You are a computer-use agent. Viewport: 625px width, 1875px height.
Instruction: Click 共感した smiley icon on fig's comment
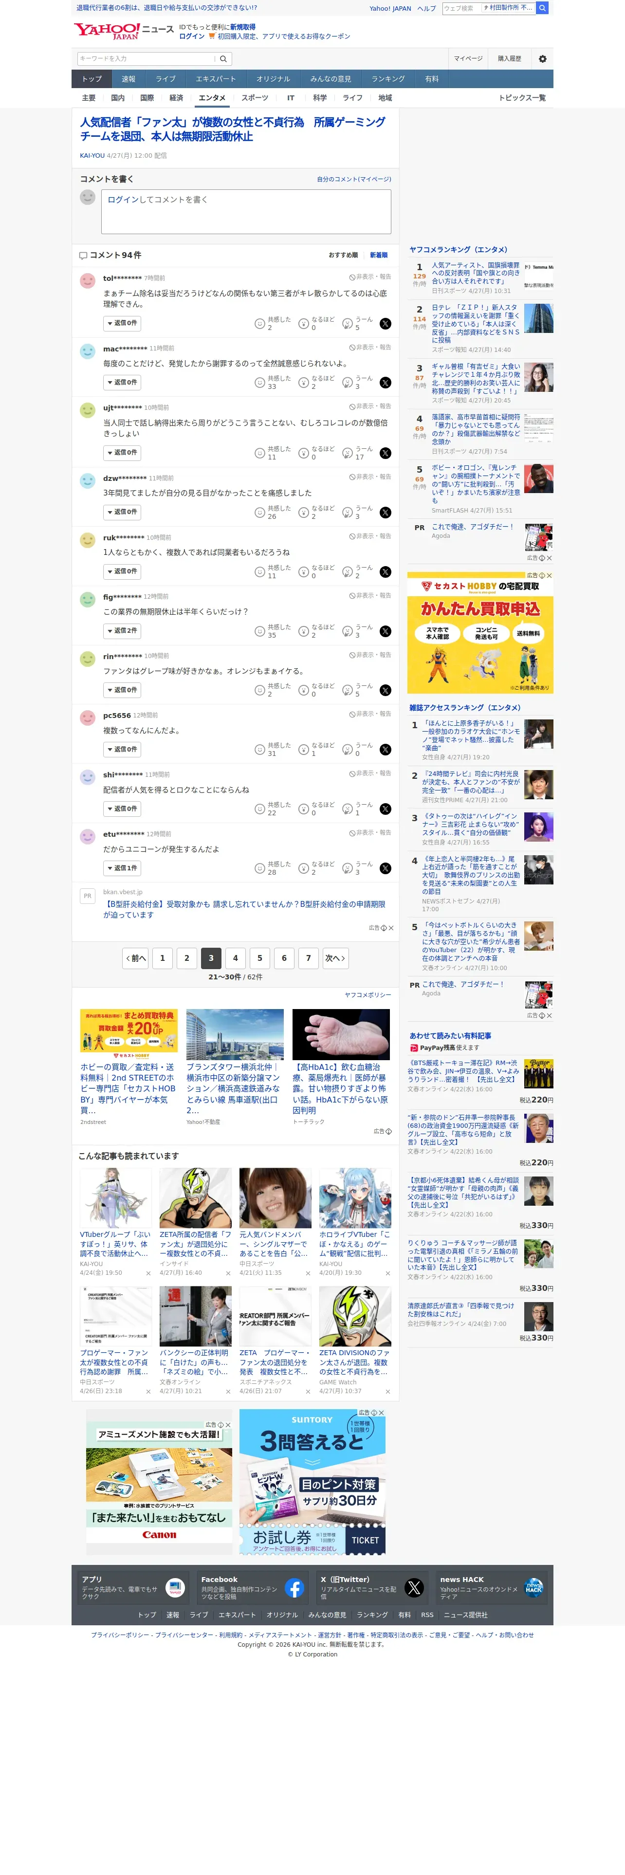coord(260,632)
